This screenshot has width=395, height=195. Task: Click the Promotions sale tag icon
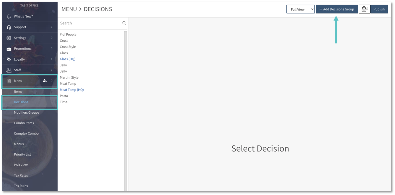point(9,49)
